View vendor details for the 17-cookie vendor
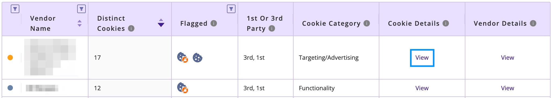Screen dimensions: 553x98 (x=507, y=58)
